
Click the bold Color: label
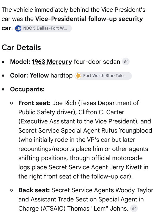tap(19, 76)
